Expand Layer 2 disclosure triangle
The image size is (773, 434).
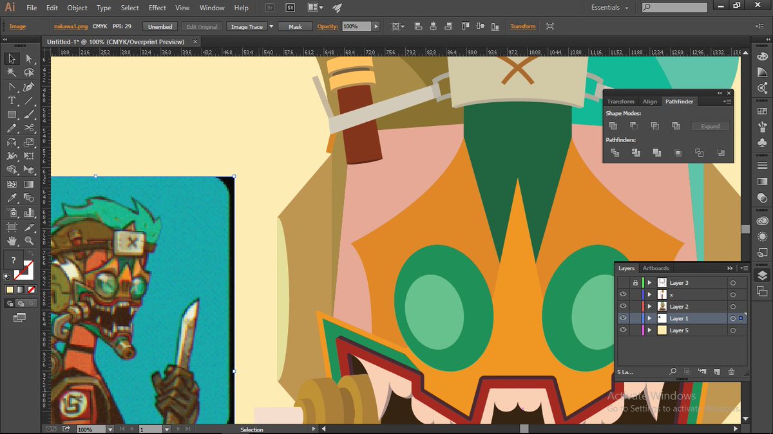coord(650,307)
